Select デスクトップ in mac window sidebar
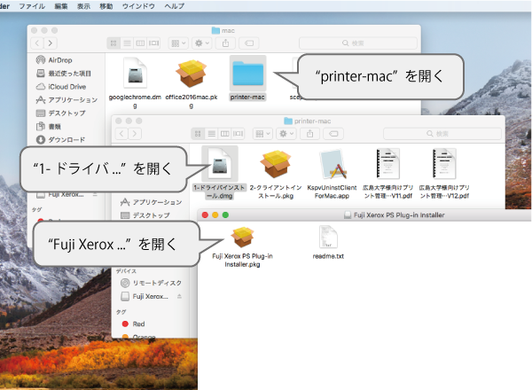The height and width of the screenshot is (390, 532). point(61,113)
